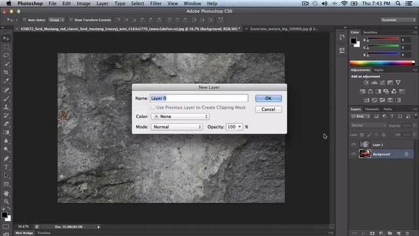
Task: Select the Move tool
Action: coord(6,39)
